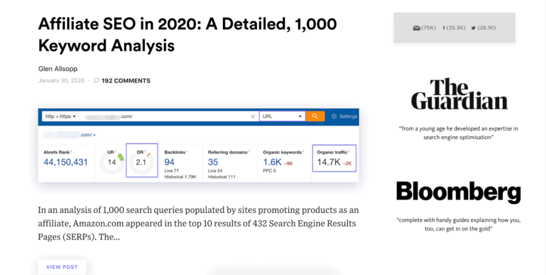Open the http + https protocol dropdown
The image size is (546, 275).
coord(61,116)
